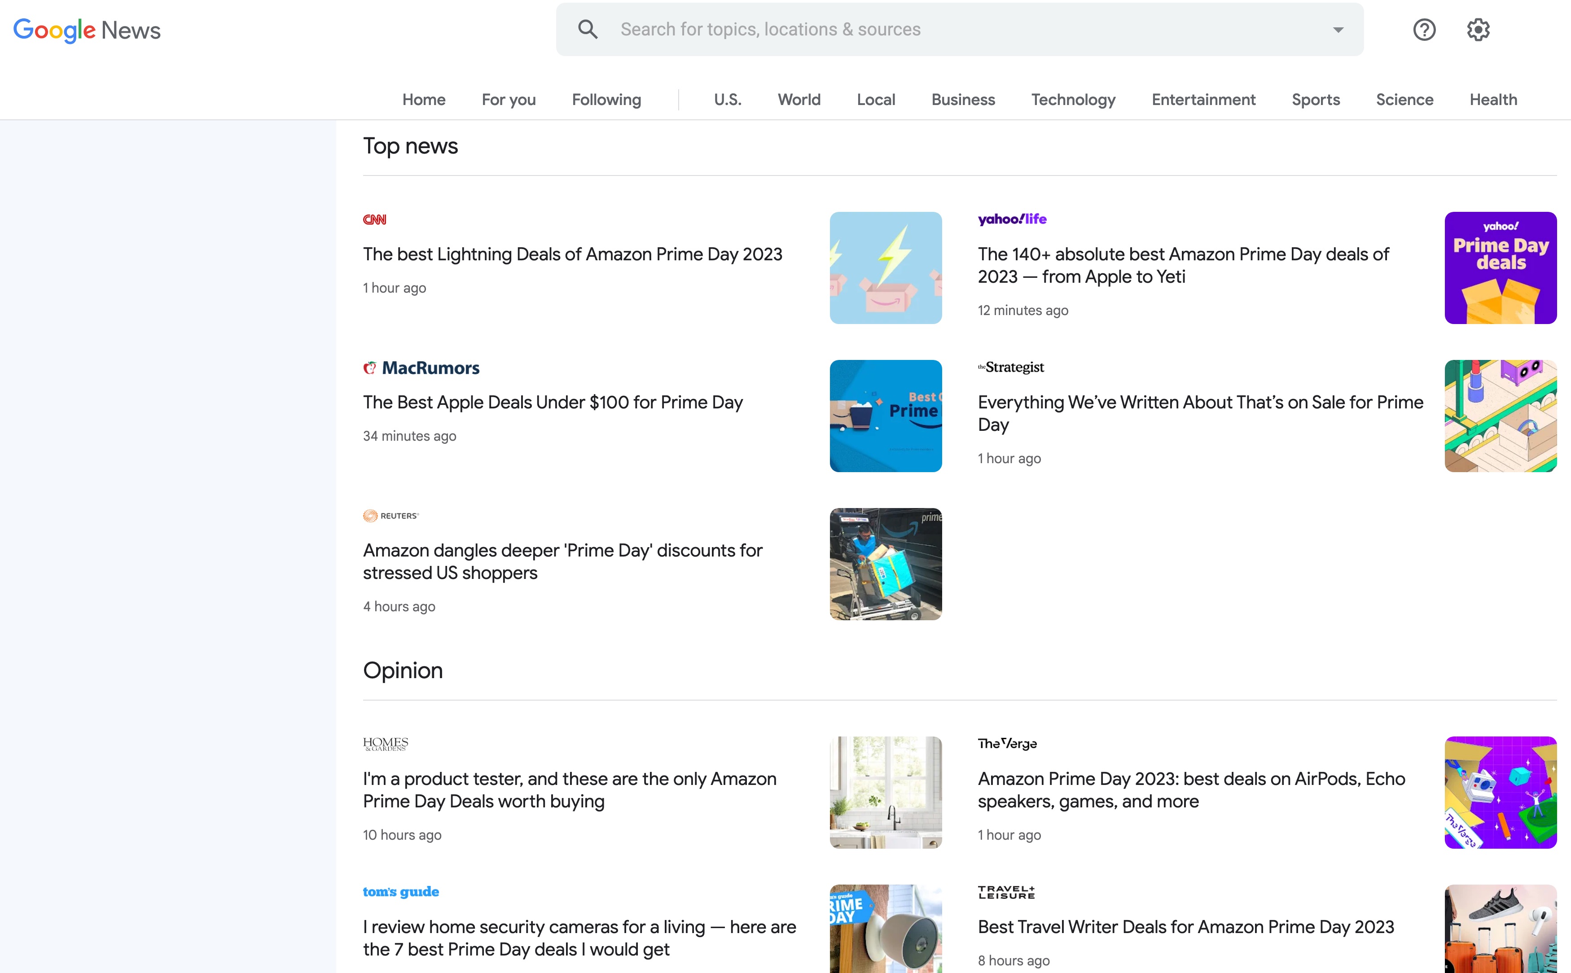The image size is (1571, 973).
Task: Go to the Sports tab
Action: pos(1316,100)
